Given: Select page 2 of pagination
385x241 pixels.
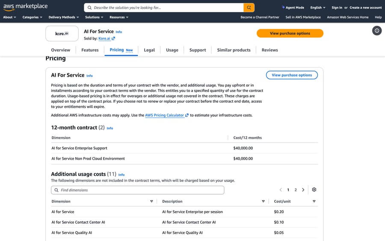Looking at the screenshot, I should [x=296, y=190].
